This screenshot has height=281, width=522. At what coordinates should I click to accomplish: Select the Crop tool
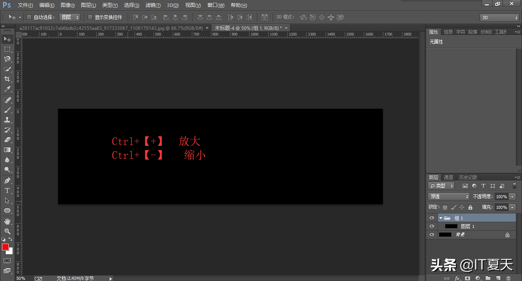click(7, 79)
